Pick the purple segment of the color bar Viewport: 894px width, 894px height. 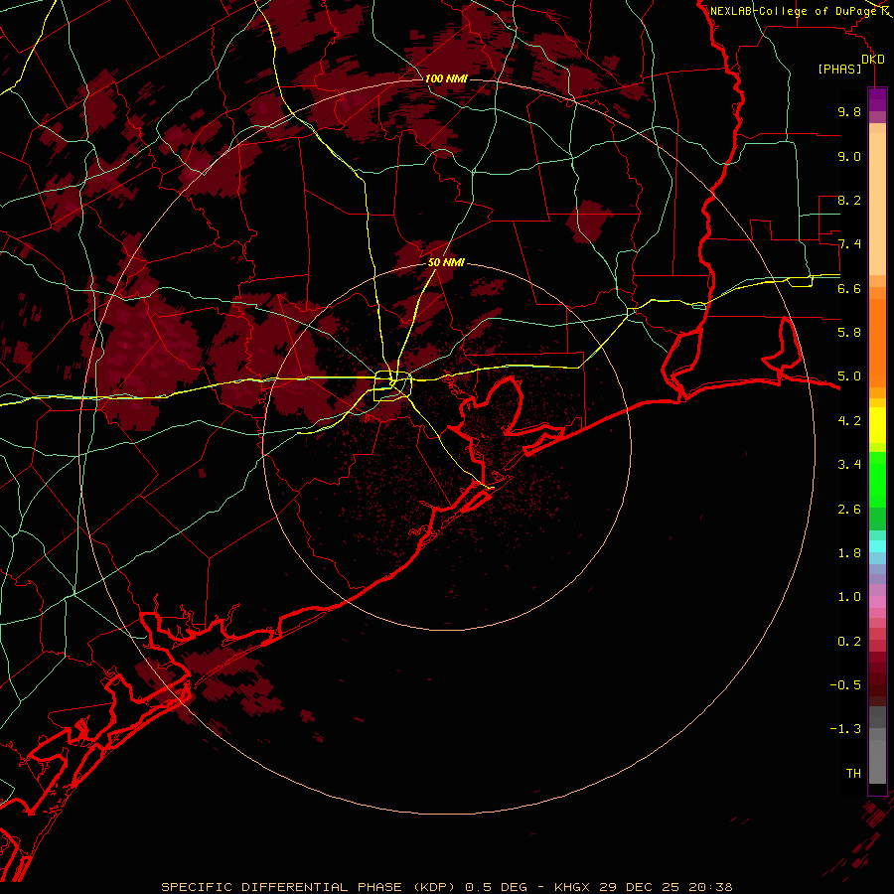[877, 99]
